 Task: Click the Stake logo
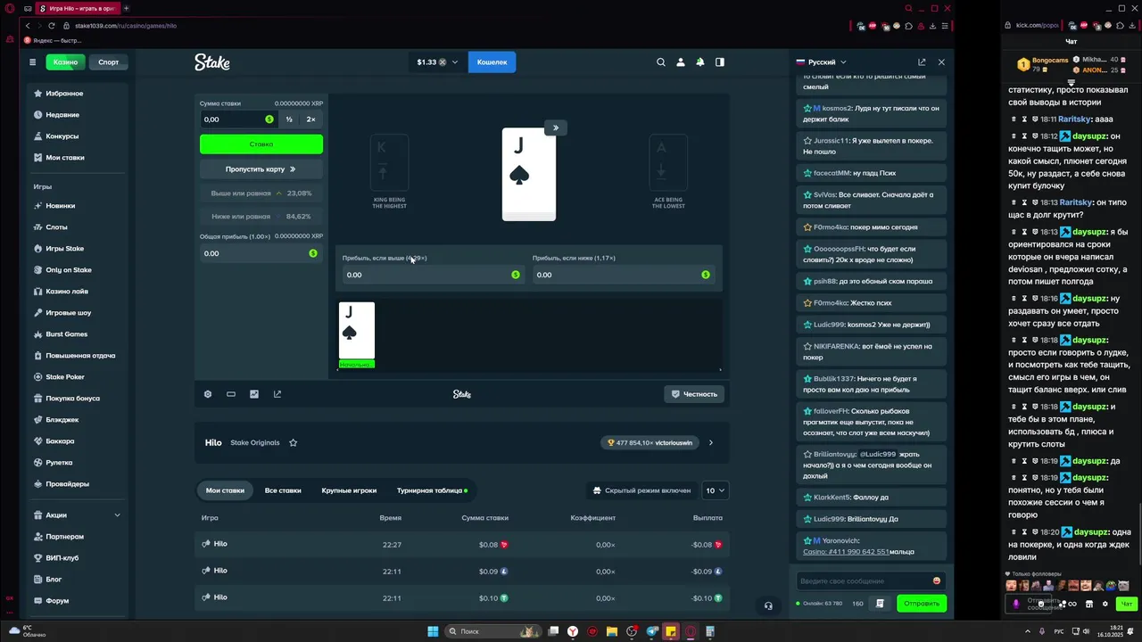click(212, 62)
